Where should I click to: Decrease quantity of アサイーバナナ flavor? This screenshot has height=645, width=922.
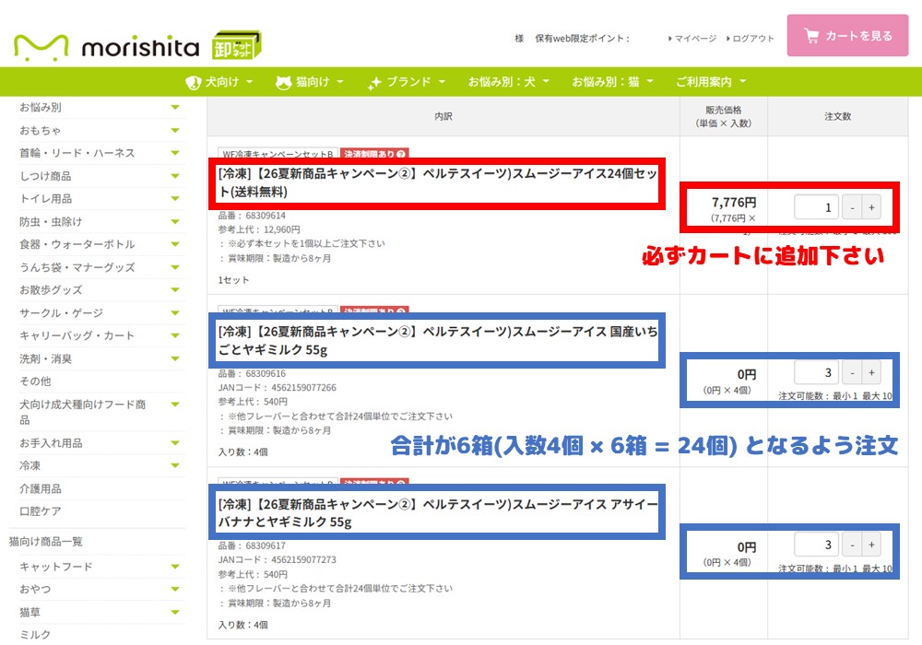pos(851,545)
